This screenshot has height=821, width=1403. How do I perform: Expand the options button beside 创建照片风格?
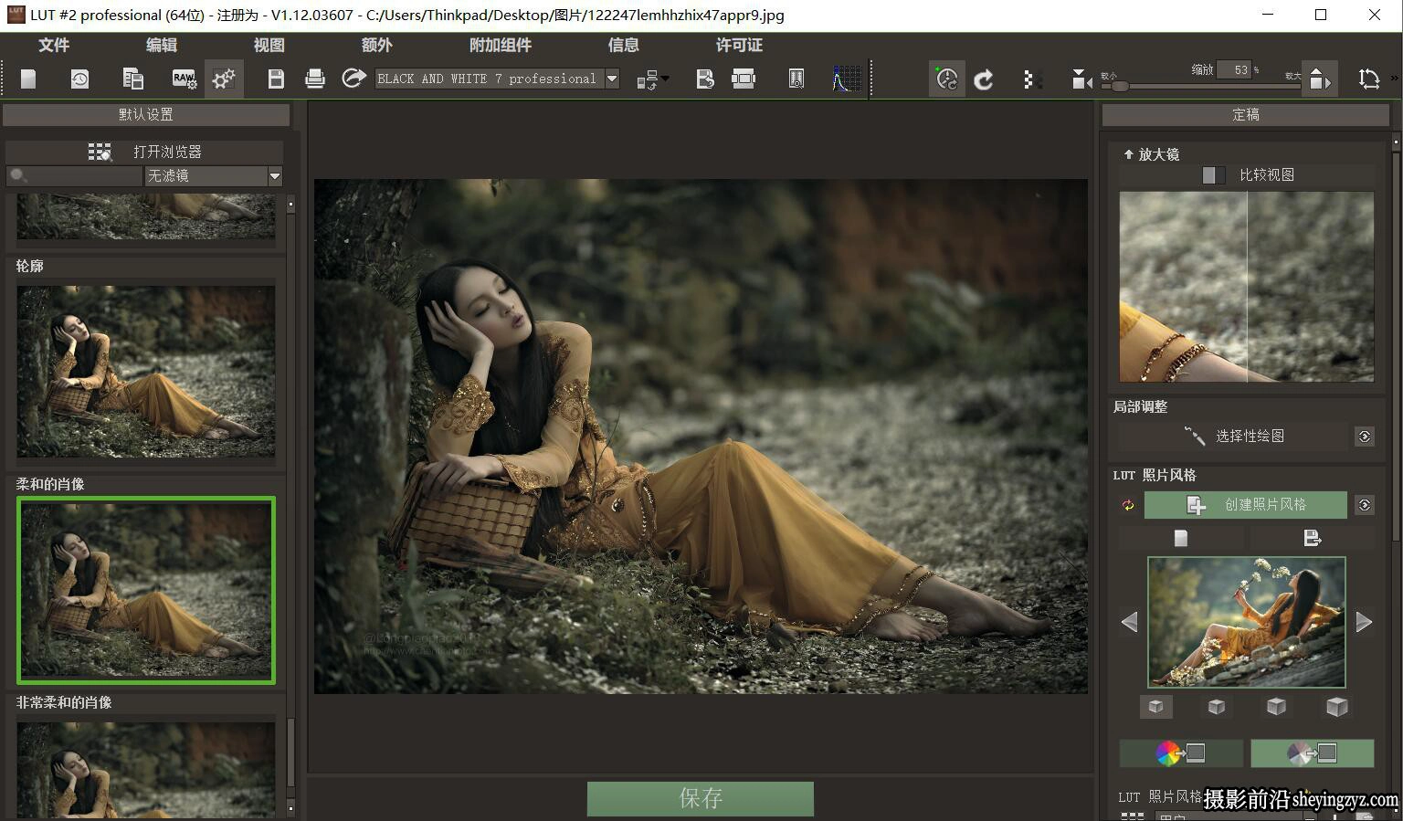pyautogui.click(x=1365, y=505)
